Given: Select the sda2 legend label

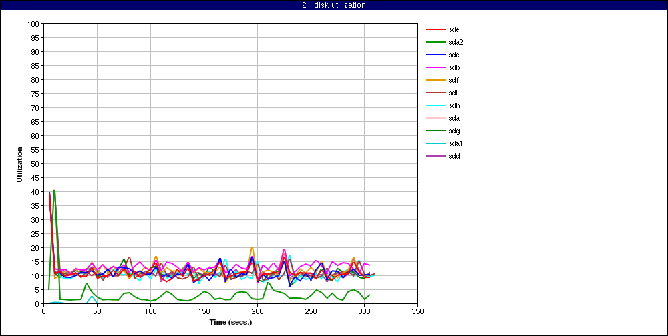Looking at the screenshot, I should tap(456, 42).
